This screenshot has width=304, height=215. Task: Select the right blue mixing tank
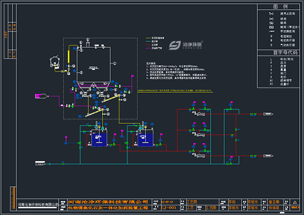point(145,140)
